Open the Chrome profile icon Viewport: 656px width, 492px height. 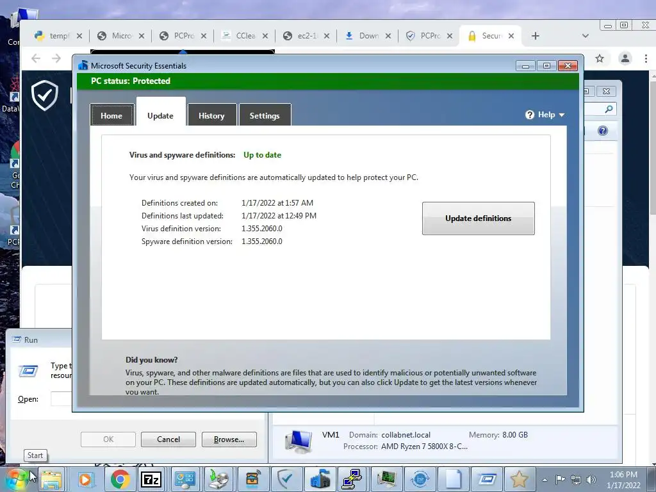coord(625,58)
